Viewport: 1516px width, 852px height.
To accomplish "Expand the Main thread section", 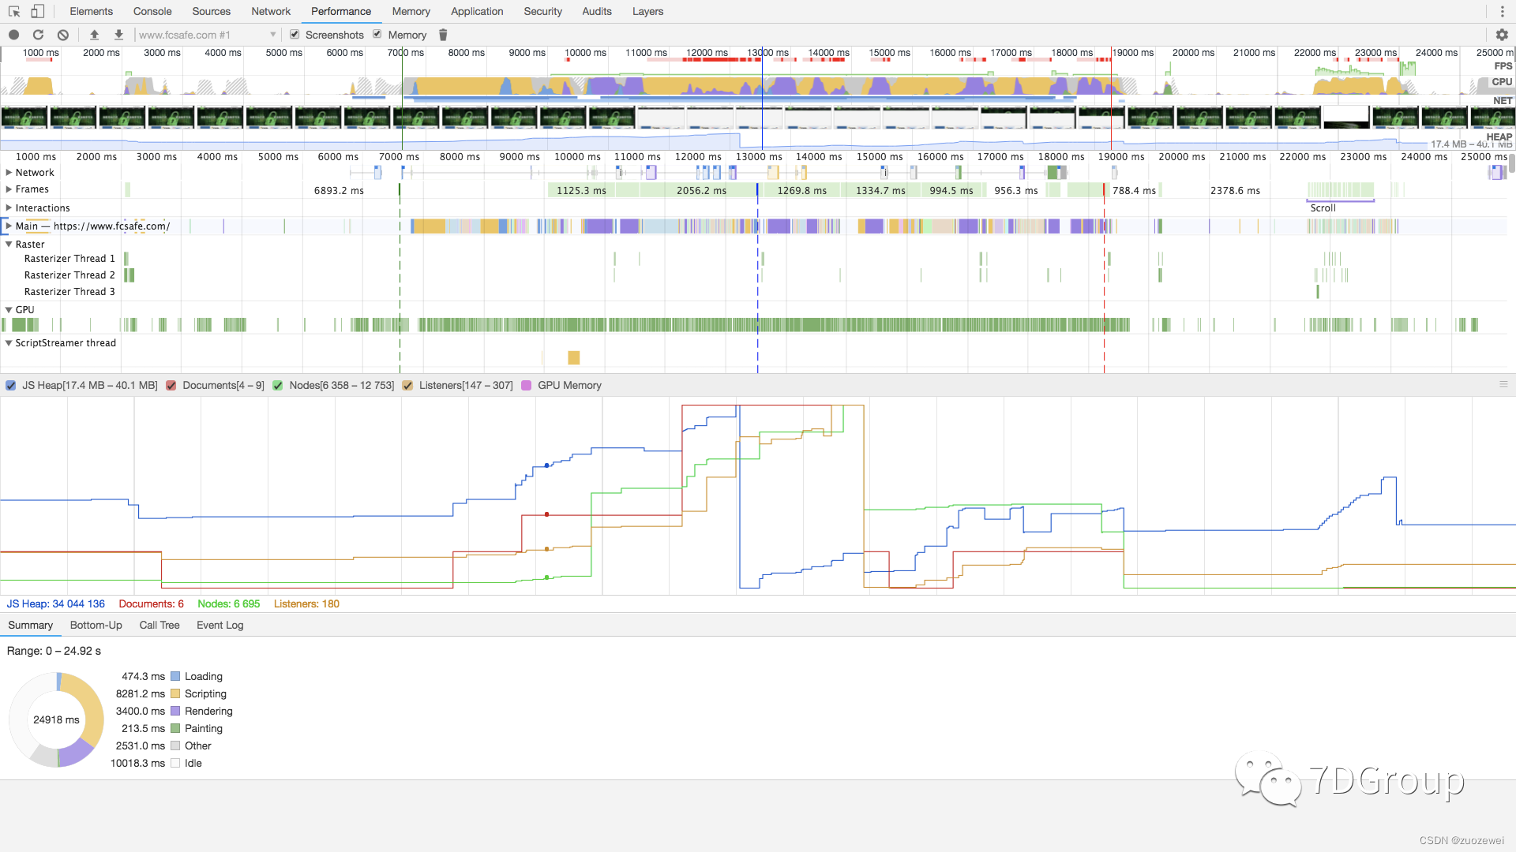I will point(9,226).
